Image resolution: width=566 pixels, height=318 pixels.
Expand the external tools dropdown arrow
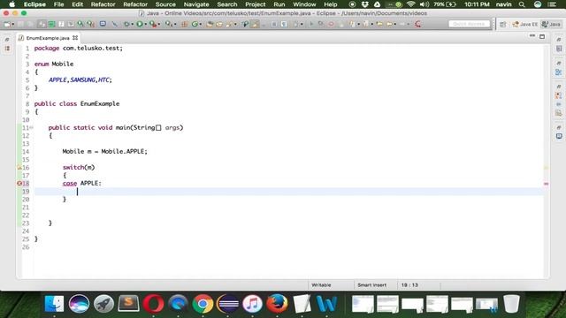pos(159,24)
